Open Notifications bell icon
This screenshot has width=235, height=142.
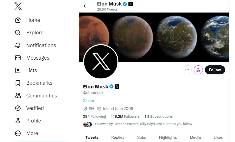[18, 45]
